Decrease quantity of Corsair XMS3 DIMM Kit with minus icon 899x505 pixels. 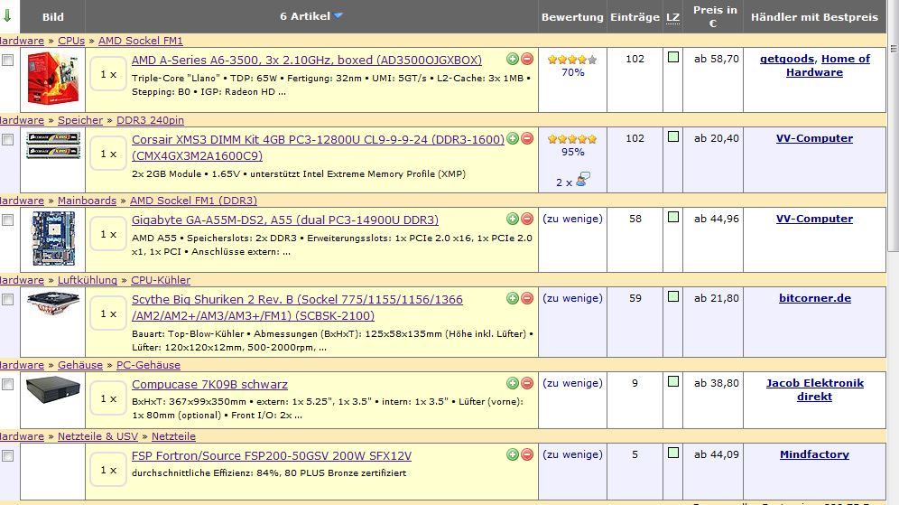tap(527, 138)
